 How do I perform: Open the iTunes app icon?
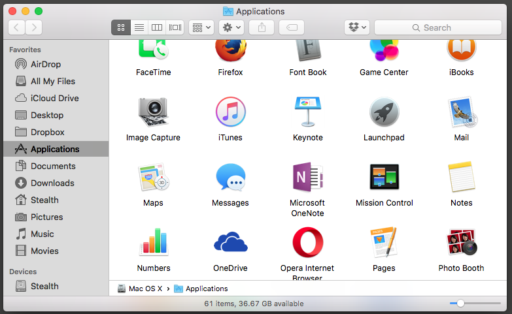[x=230, y=112]
